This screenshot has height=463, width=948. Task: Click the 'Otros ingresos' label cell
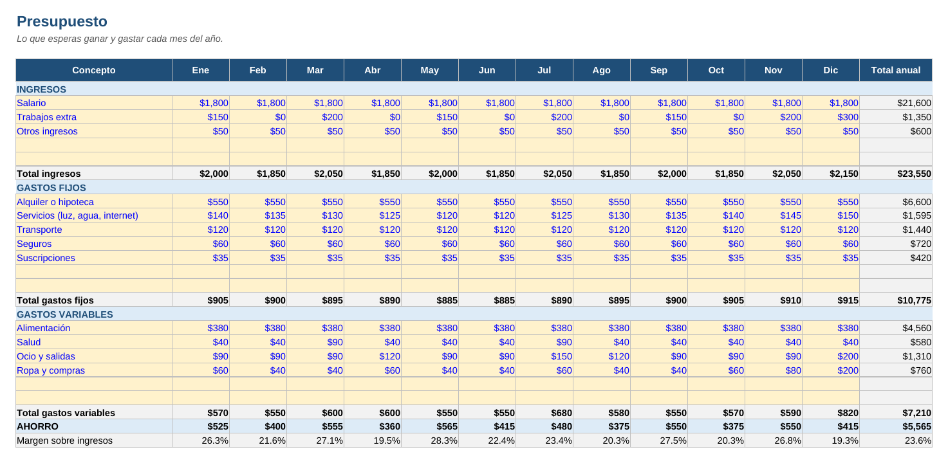click(x=94, y=131)
